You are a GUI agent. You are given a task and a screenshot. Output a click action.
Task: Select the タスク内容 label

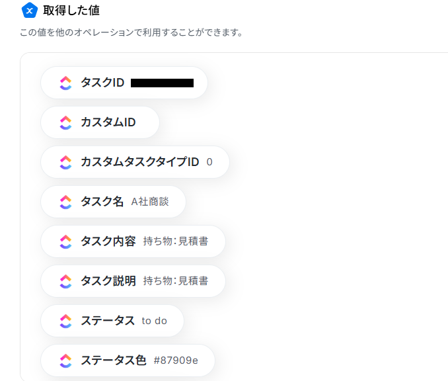point(108,241)
